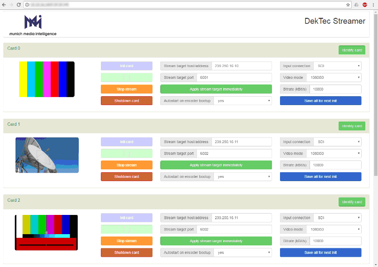This screenshot has height=267, width=378.
Task: Apply stream target immediately for Card 0
Action: pos(216,89)
